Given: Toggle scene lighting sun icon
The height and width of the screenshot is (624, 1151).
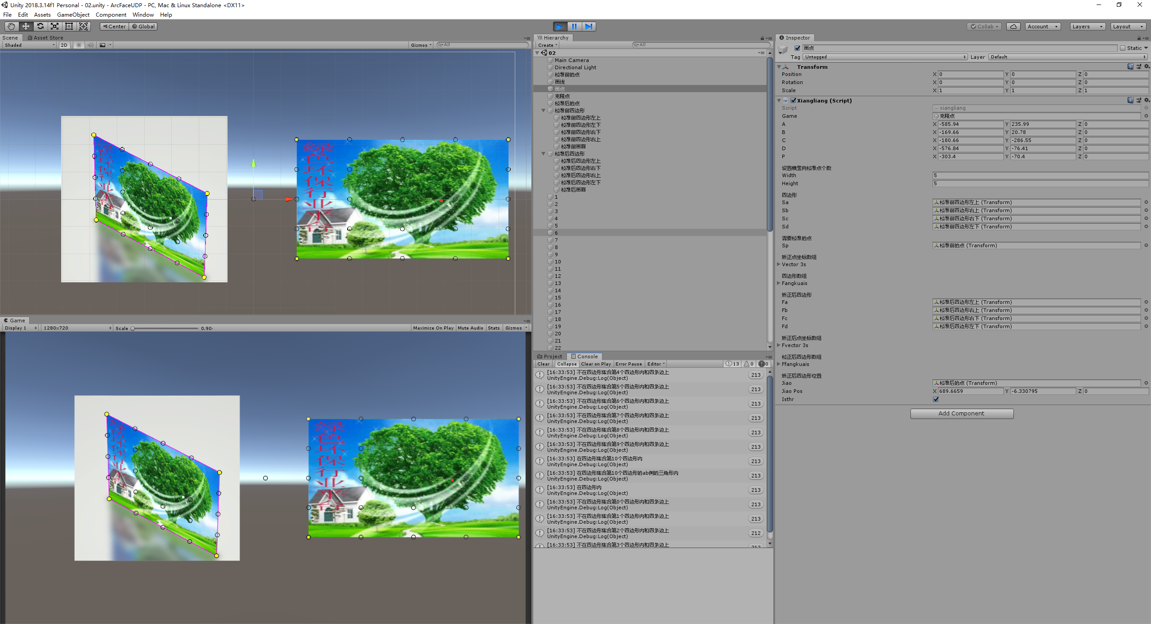Looking at the screenshot, I should pyautogui.click(x=79, y=45).
